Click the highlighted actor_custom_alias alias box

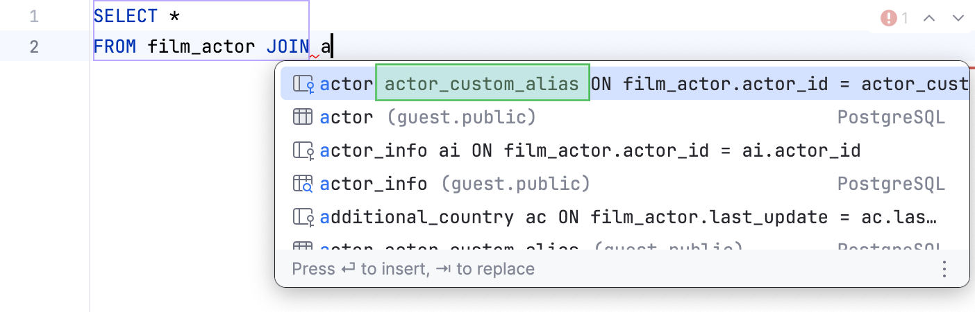pos(482,85)
